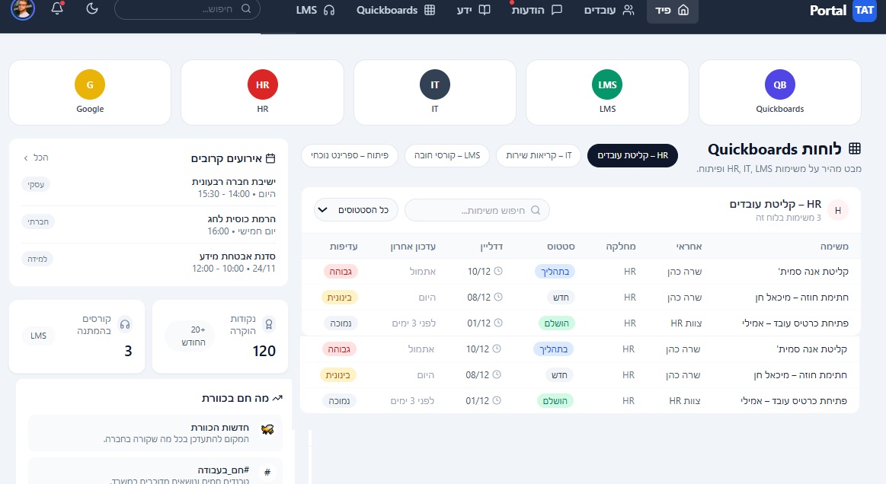Image resolution: width=886 pixels, height=484 pixels.
Task: Select the פיתוח – ספרינט נוכחי tab
Action: coord(350,155)
